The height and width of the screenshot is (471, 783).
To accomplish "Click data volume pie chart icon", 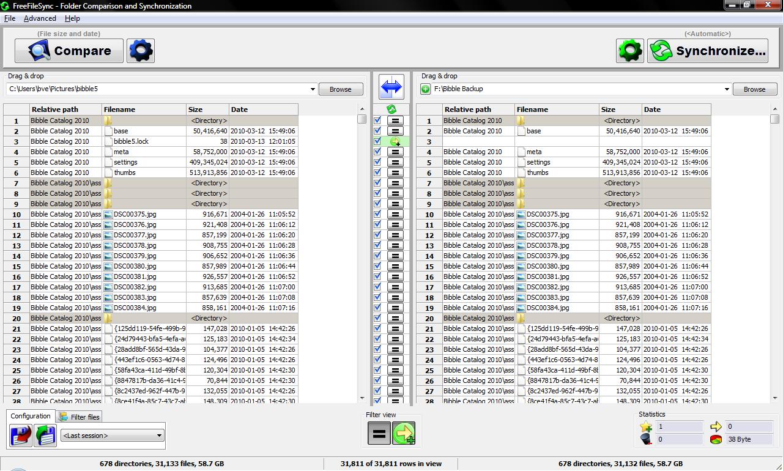I will (716, 439).
